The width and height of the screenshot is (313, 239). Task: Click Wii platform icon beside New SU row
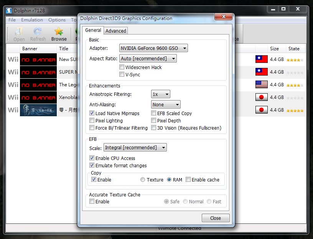(x=13, y=59)
